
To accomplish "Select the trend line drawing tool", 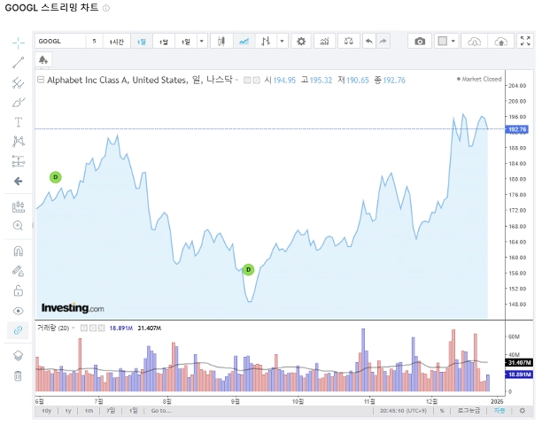I will pyautogui.click(x=19, y=63).
